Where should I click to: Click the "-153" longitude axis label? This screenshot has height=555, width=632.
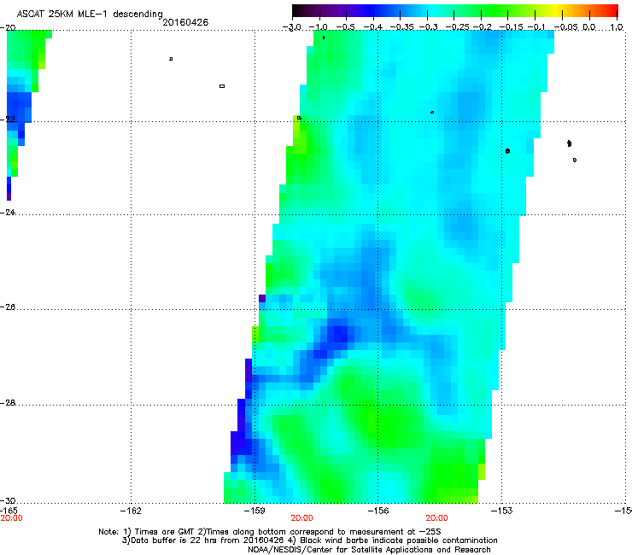tap(502, 511)
